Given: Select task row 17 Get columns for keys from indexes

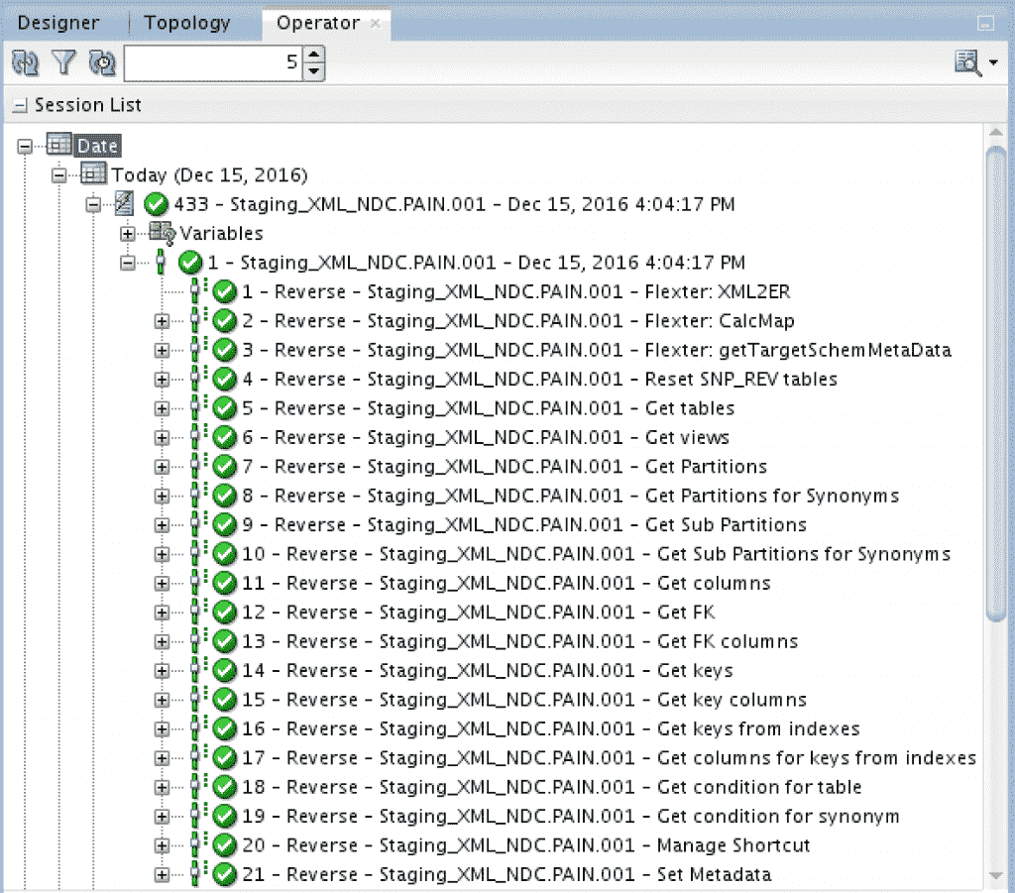Looking at the screenshot, I should click(609, 758).
